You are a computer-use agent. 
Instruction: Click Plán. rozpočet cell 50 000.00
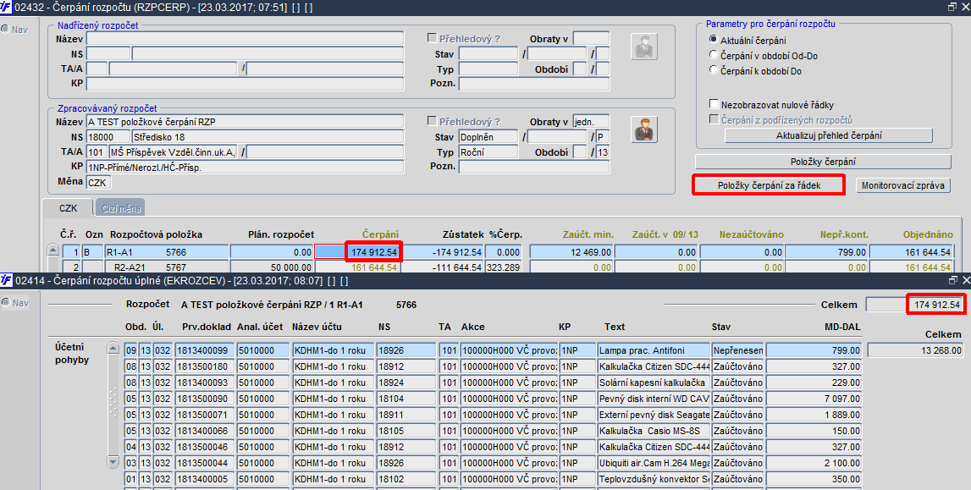tap(272, 267)
